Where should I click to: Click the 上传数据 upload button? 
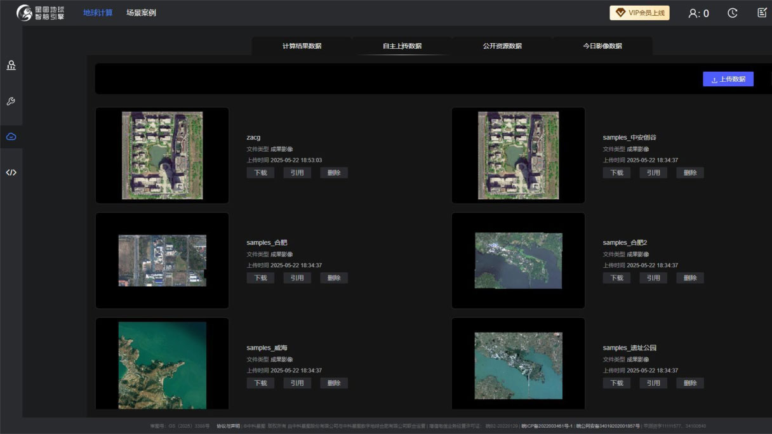click(728, 79)
